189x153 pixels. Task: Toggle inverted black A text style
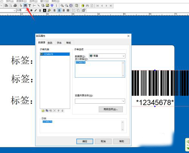[45, 11]
